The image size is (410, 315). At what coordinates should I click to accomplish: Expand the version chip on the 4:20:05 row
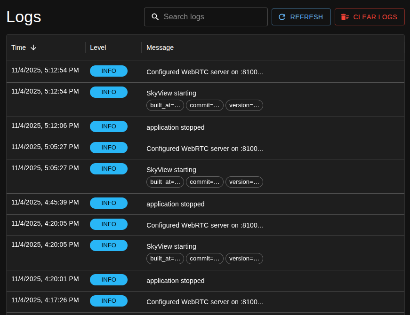[x=244, y=258]
